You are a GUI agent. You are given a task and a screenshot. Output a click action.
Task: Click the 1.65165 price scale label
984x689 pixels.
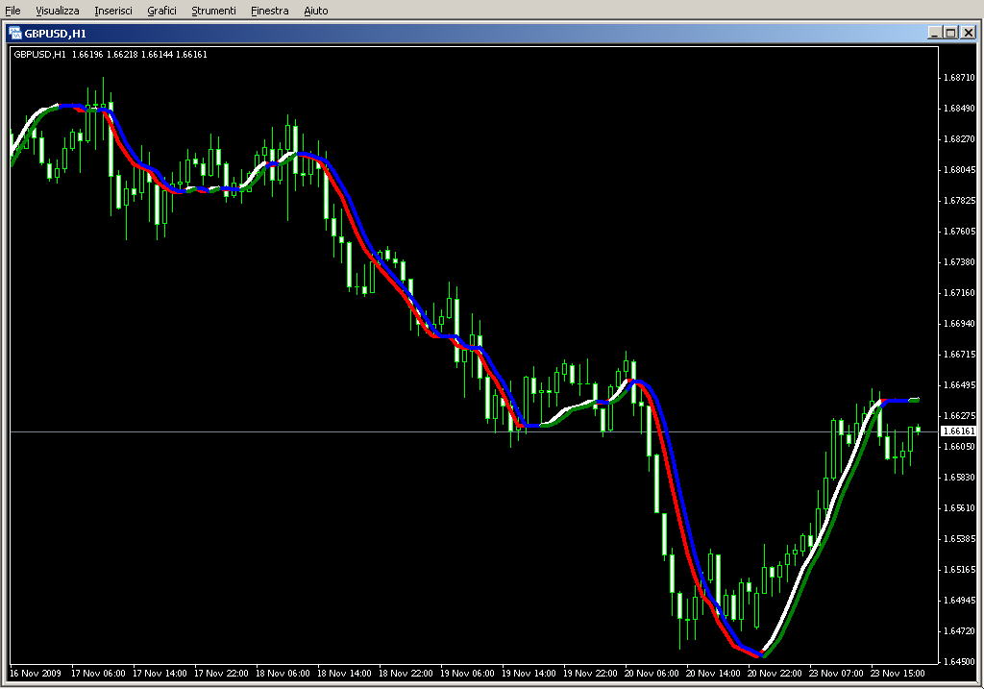960,569
